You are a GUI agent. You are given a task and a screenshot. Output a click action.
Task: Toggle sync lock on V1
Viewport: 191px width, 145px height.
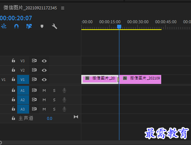34,79
